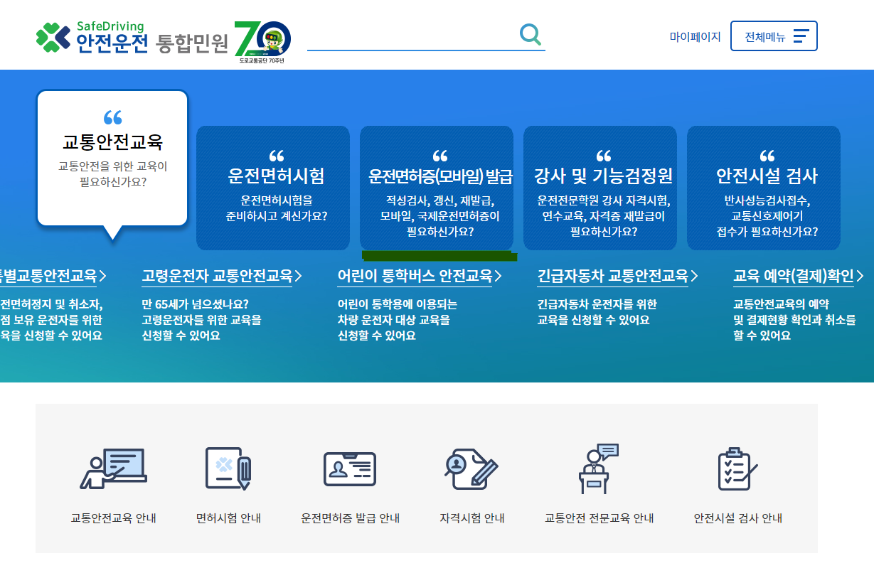874x573 pixels.
Task: Open 마이페이지 link
Action: point(695,36)
